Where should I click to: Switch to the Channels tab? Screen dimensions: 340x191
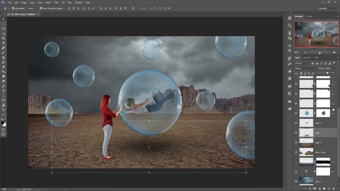[307, 58]
